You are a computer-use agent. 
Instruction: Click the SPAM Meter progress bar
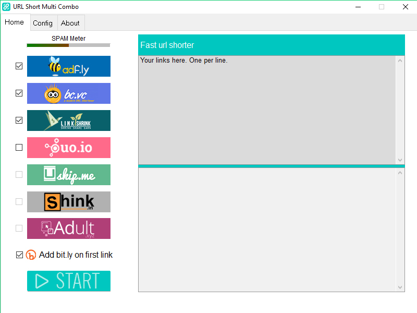coord(68,45)
